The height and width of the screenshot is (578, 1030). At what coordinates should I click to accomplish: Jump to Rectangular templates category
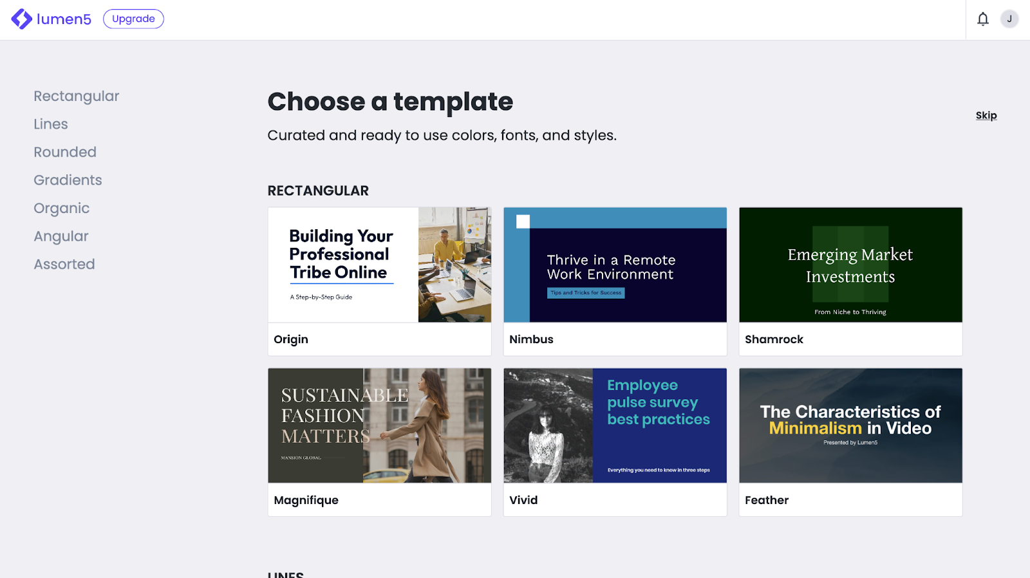coord(76,96)
